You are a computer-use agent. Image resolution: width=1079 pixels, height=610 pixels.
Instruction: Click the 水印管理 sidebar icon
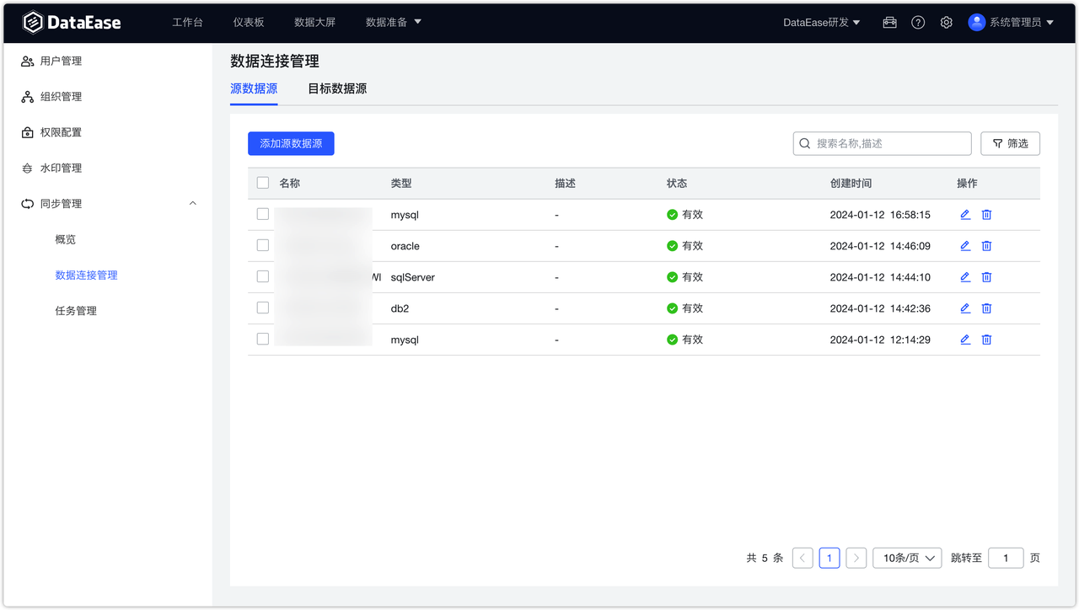27,169
